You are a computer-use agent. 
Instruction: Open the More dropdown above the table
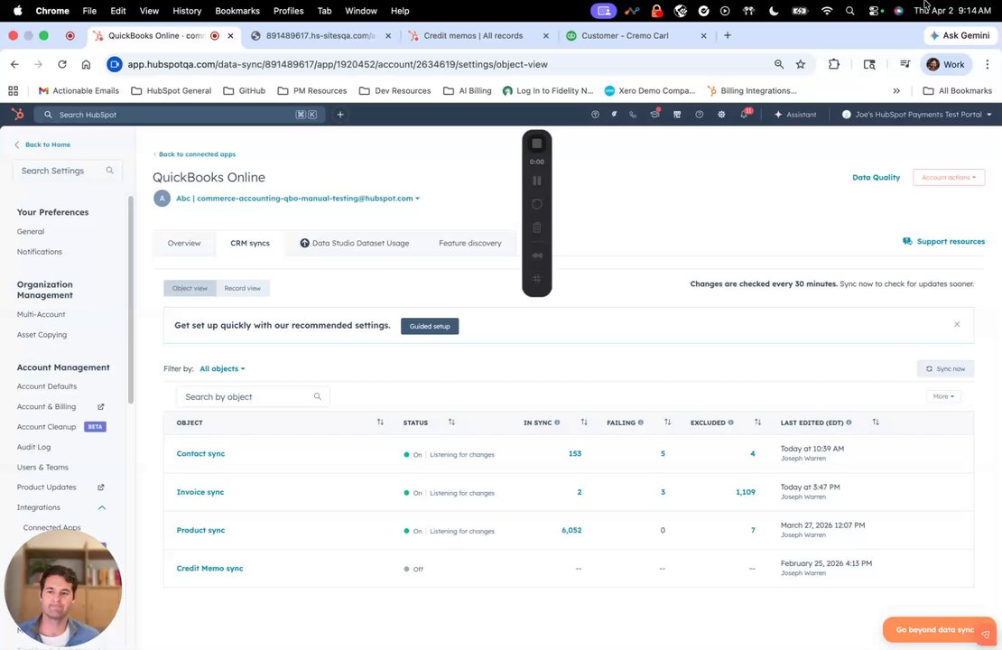click(943, 396)
